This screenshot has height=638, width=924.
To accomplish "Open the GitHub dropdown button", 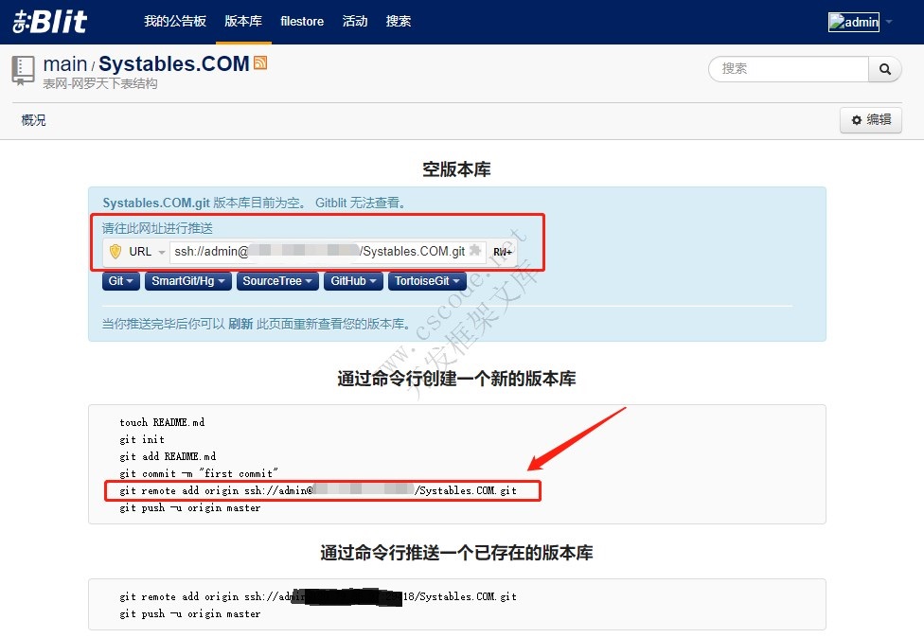I will (353, 281).
